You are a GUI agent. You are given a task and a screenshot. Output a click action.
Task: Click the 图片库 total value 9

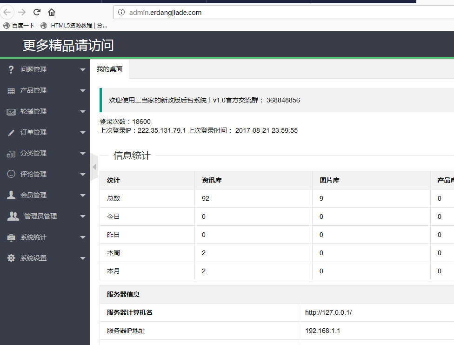point(321,199)
